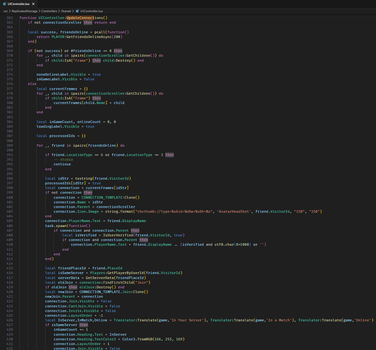376x350 pixels.
Task: Click the Color3.fromRGB value on line 430
Action: coord(135,339)
